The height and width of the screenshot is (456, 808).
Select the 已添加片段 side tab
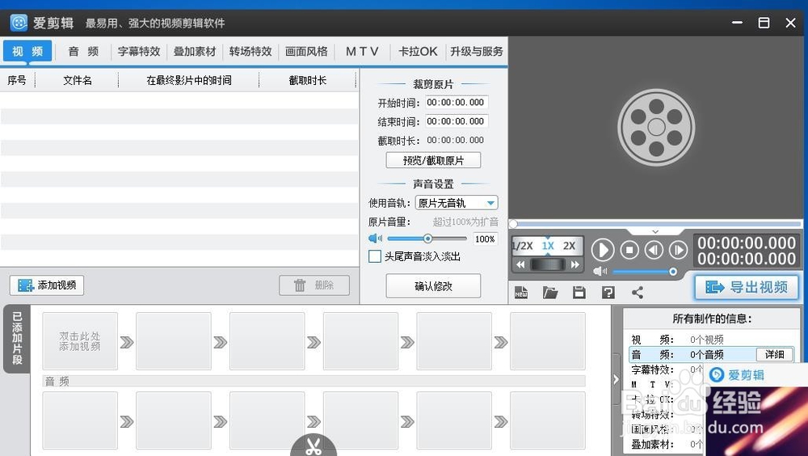point(17,339)
